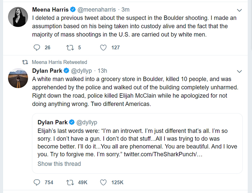Viewport: 252px width, 193px height.
Task: Retweet Dylan Park's 49K retweet post
Action: tap(70, 183)
